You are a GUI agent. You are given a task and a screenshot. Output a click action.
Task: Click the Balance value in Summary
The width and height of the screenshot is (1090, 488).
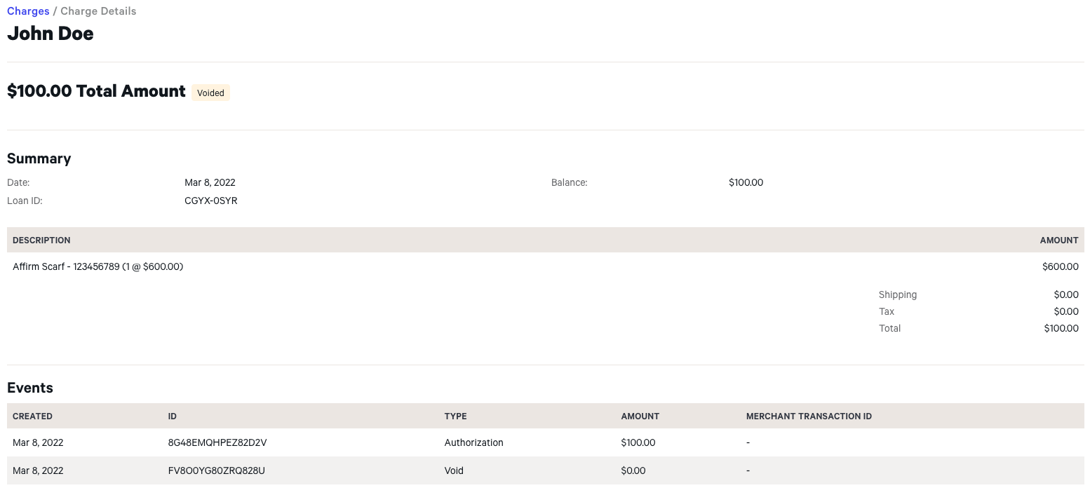click(746, 182)
